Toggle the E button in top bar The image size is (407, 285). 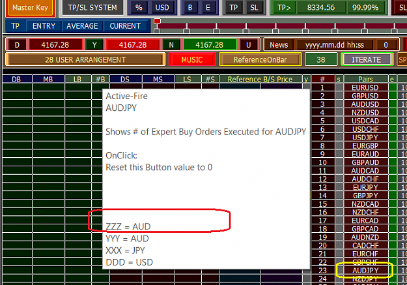208,8
